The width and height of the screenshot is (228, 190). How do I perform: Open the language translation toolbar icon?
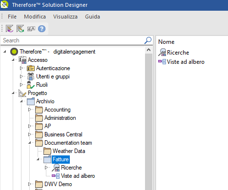coord(31,29)
